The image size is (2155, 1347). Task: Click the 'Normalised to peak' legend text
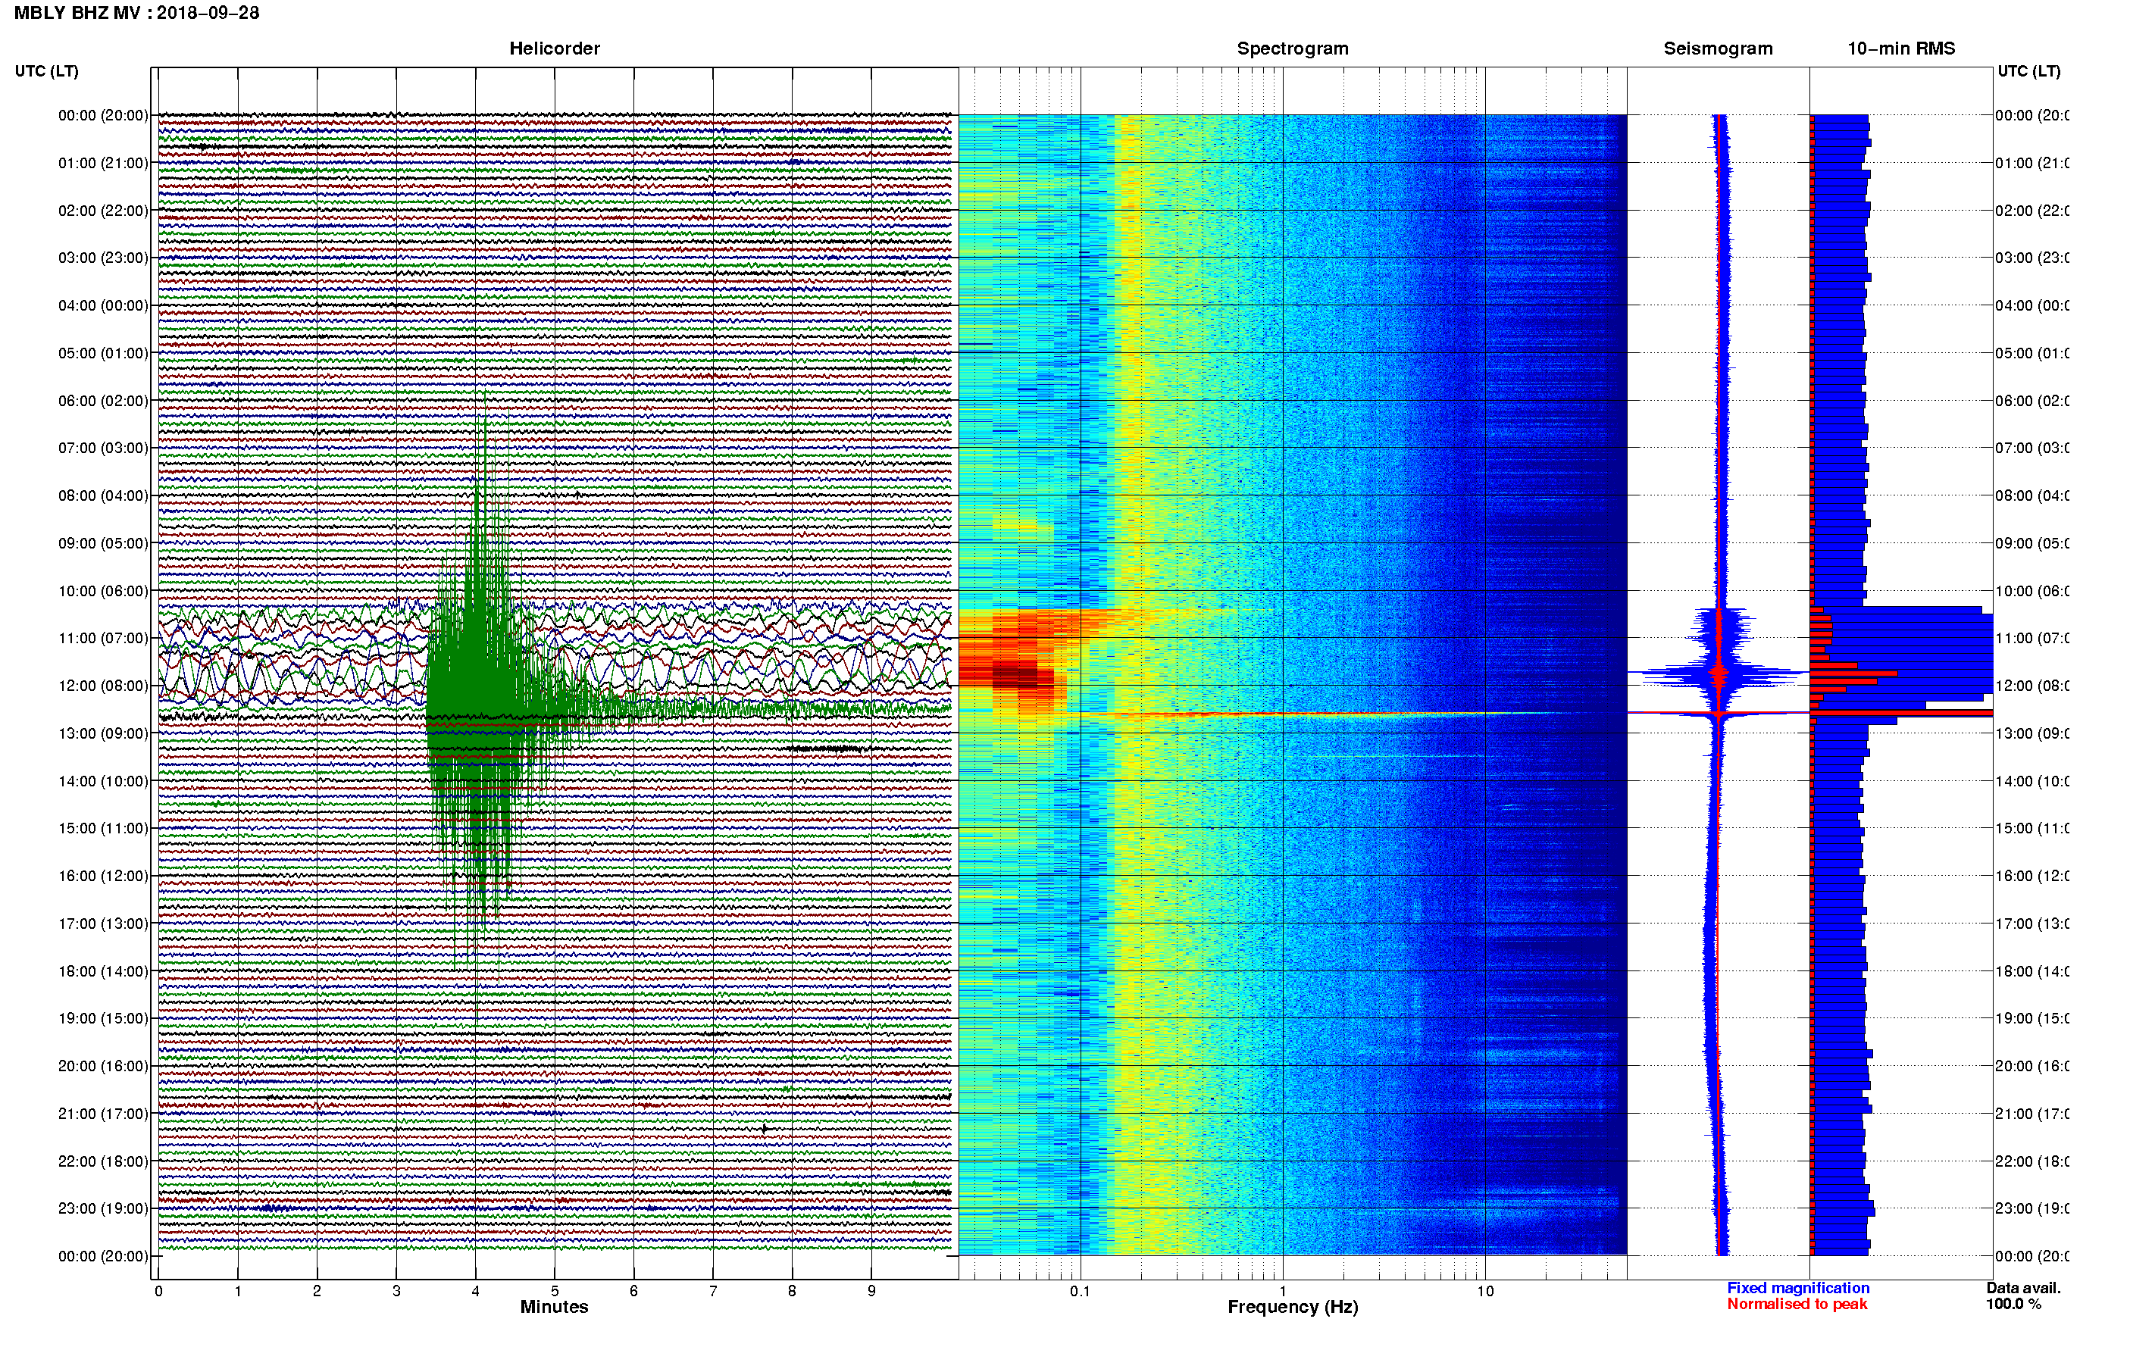click(x=1797, y=1303)
